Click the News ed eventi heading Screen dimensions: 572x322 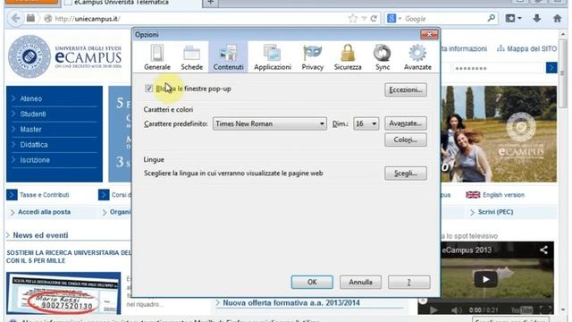coord(40,235)
